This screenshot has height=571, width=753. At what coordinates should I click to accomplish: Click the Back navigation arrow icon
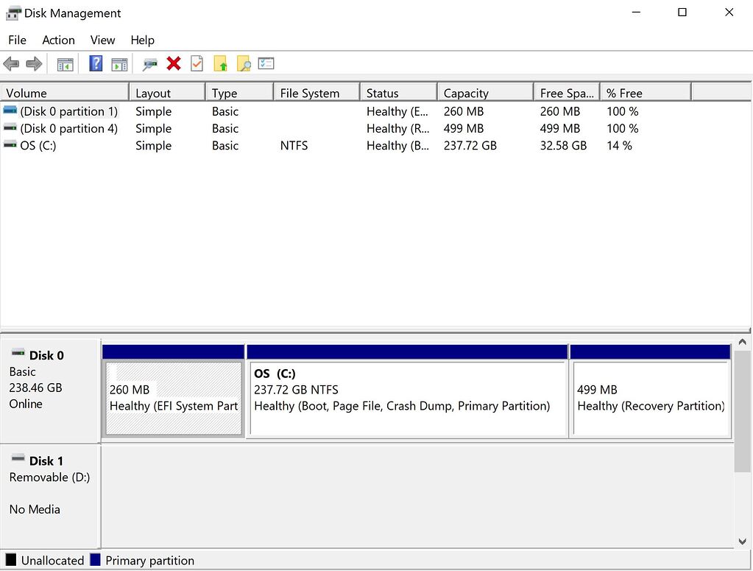pos(11,63)
